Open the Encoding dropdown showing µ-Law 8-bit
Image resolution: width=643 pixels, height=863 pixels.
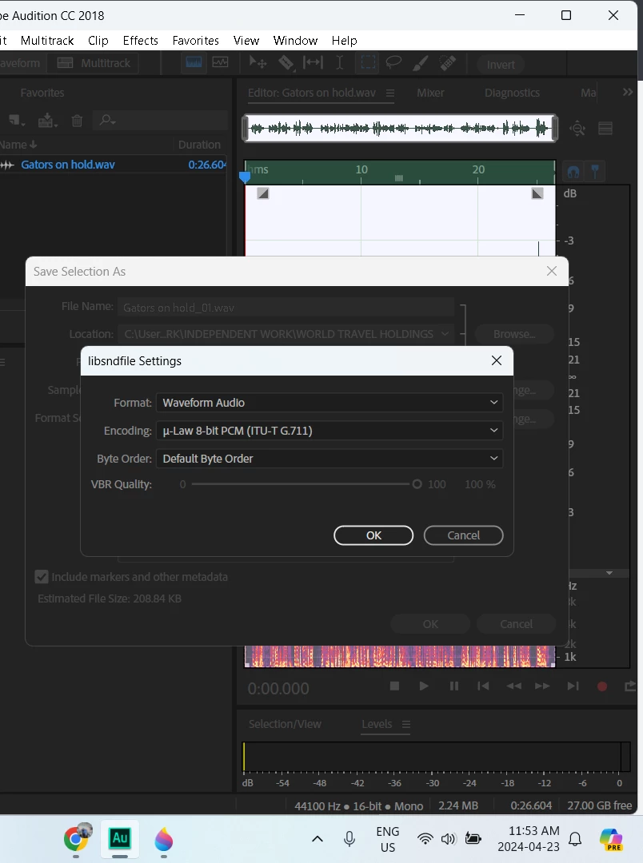click(x=329, y=431)
